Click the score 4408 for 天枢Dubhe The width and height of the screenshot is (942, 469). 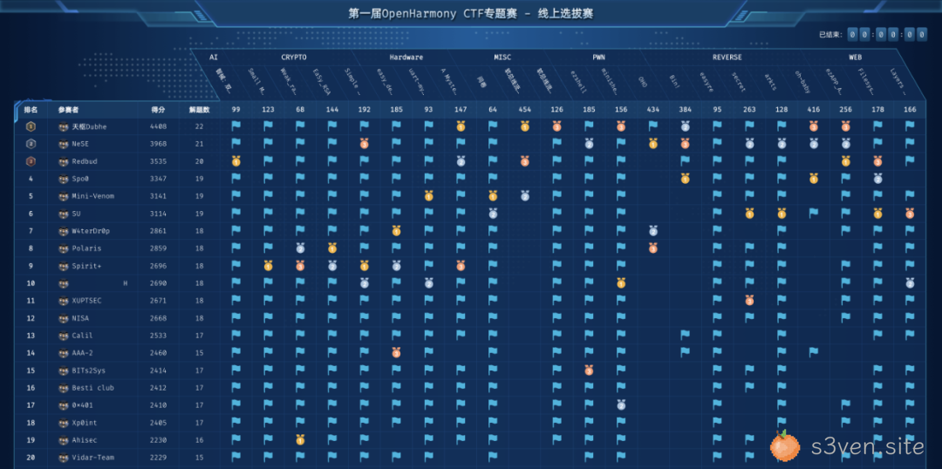tap(159, 126)
